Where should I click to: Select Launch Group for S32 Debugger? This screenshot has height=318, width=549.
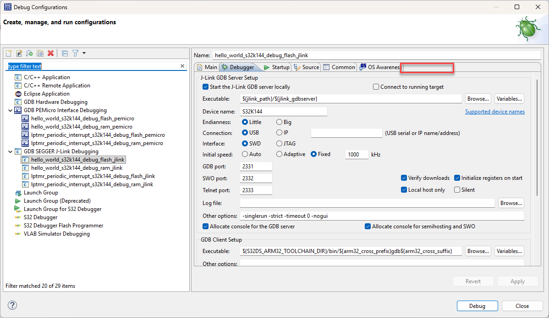pos(62,209)
